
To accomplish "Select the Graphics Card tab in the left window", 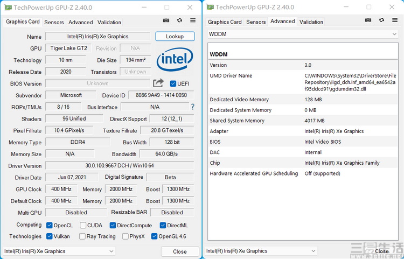I will point(23,22).
